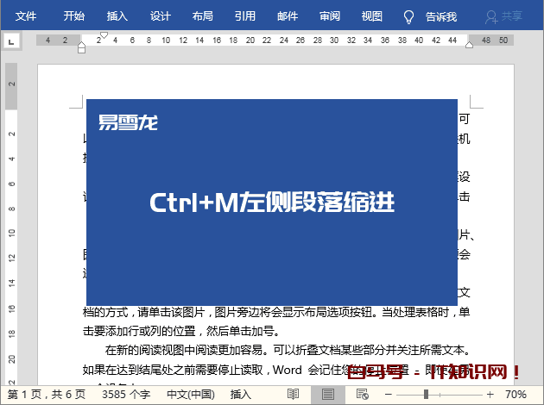Open the 文件 menu
This screenshot has width=544, height=405.
[x=26, y=16]
